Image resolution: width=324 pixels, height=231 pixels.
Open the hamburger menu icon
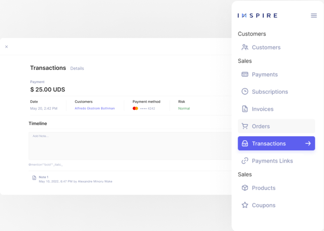pyautogui.click(x=314, y=16)
